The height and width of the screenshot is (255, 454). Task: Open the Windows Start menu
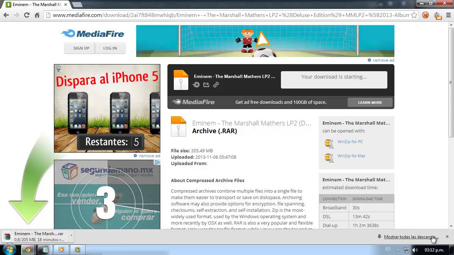click(x=10, y=249)
